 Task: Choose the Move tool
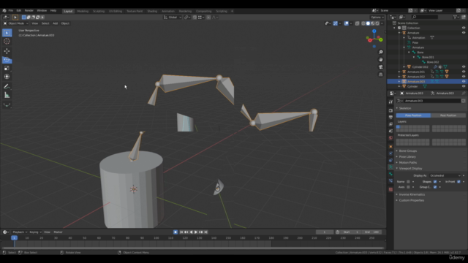click(7, 51)
